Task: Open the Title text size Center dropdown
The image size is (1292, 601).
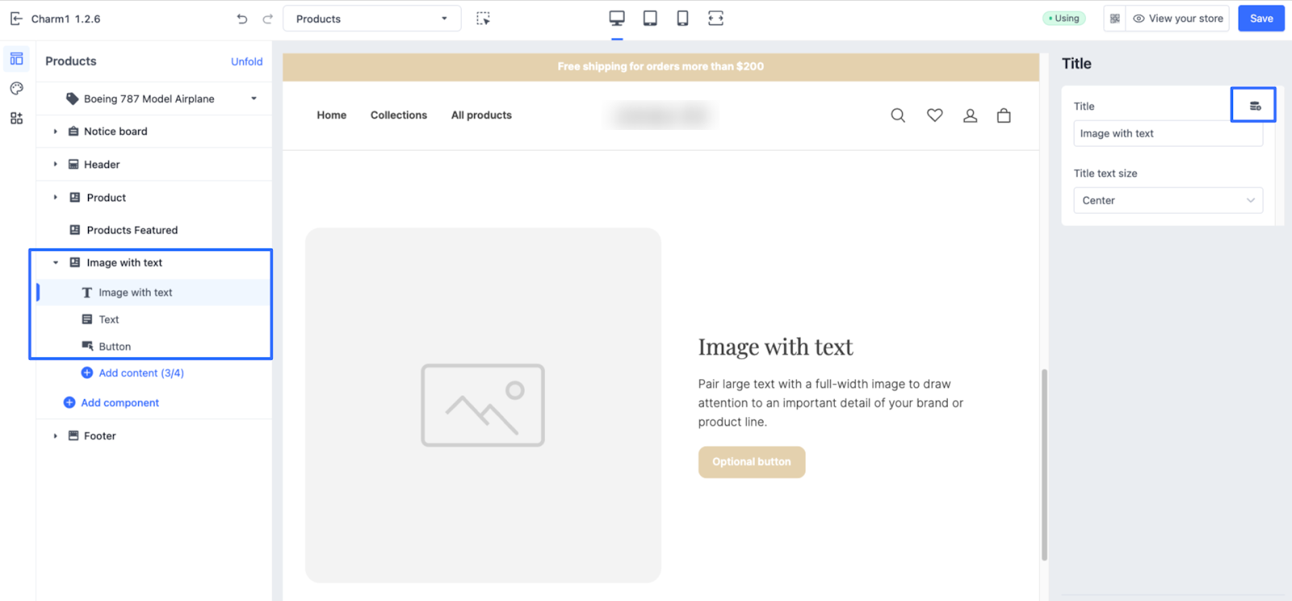Action: [1167, 200]
